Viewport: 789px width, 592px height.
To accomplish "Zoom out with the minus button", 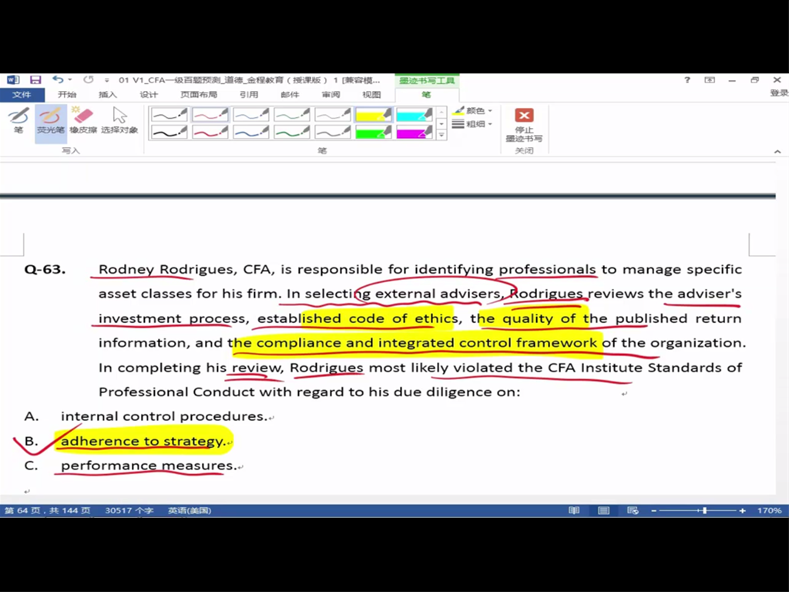I will (x=653, y=510).
